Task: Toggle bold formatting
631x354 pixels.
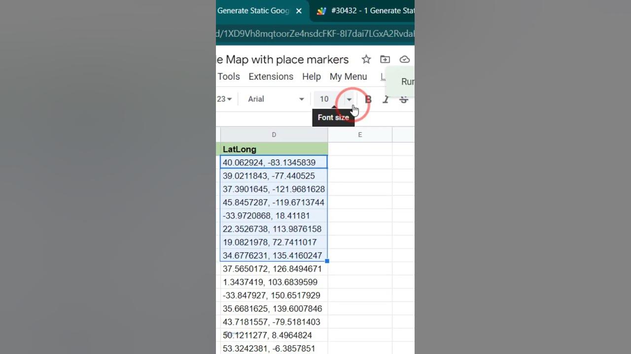Action: (x=368, y=99)
